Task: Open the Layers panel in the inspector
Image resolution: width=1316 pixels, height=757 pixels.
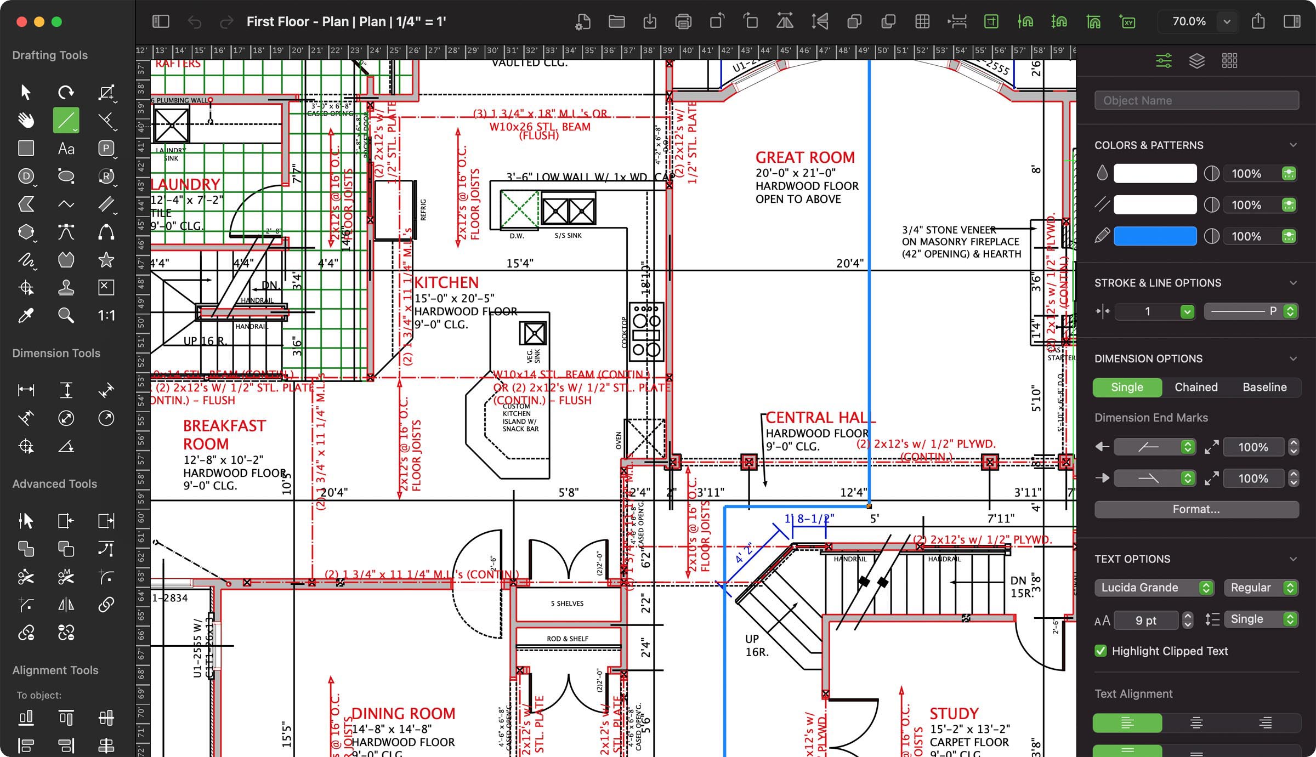Action: (x=1196, y=60)
